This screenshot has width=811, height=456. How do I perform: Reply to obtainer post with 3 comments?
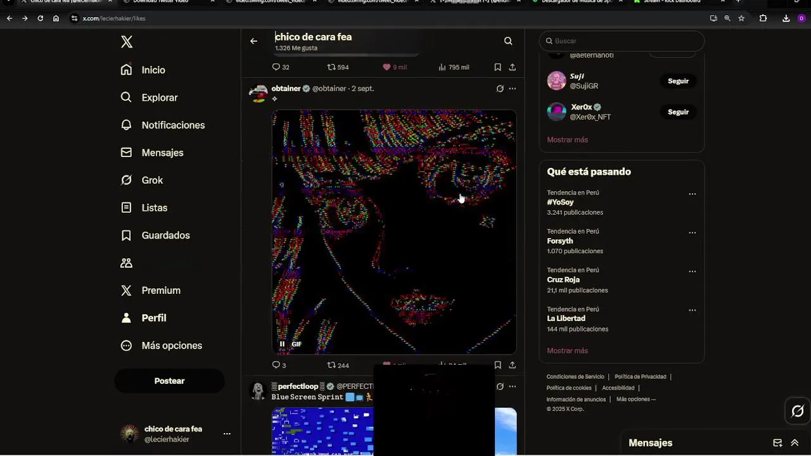(279, 365)
